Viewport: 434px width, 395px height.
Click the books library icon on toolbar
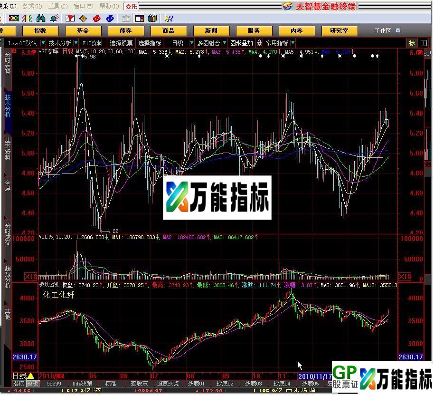[152, 18]
